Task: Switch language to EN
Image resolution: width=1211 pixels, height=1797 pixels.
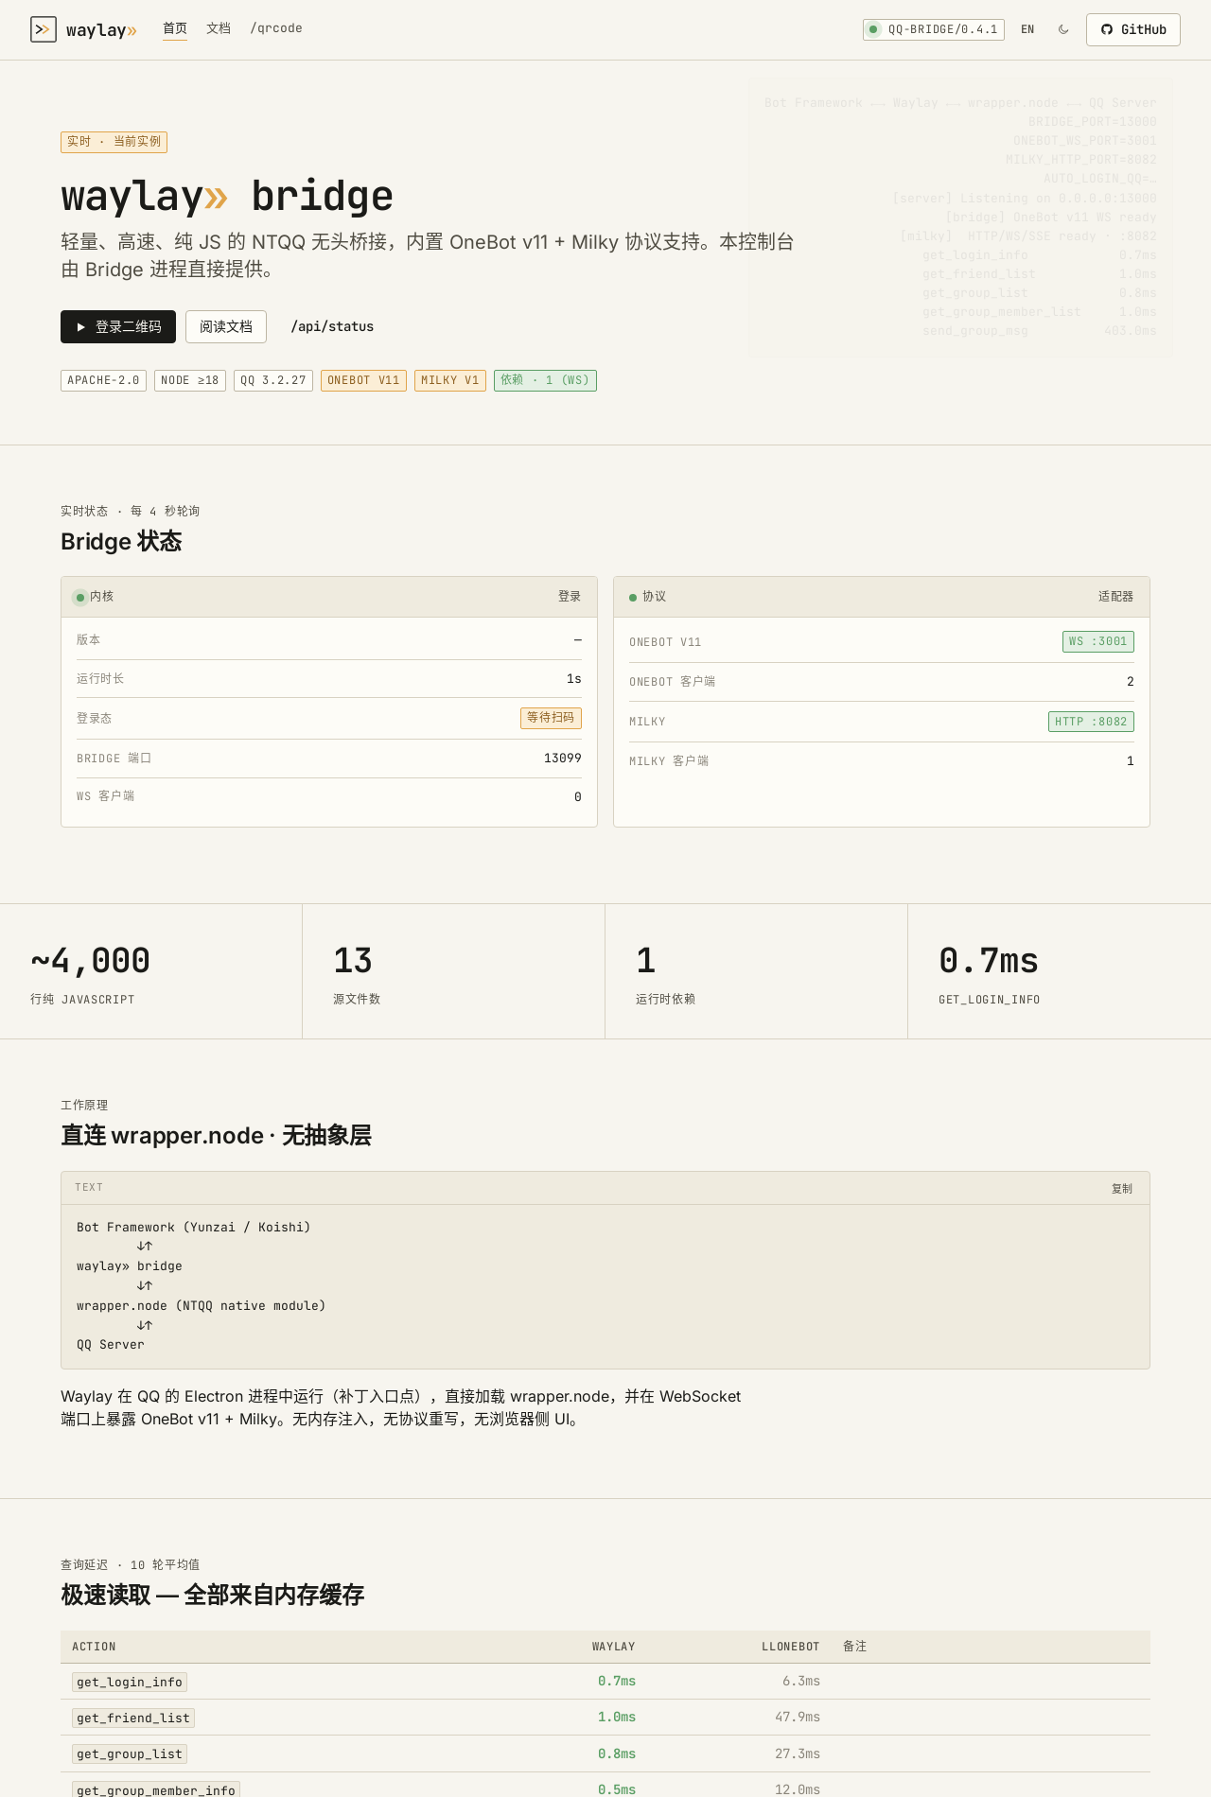Action: coord(1027,29)
